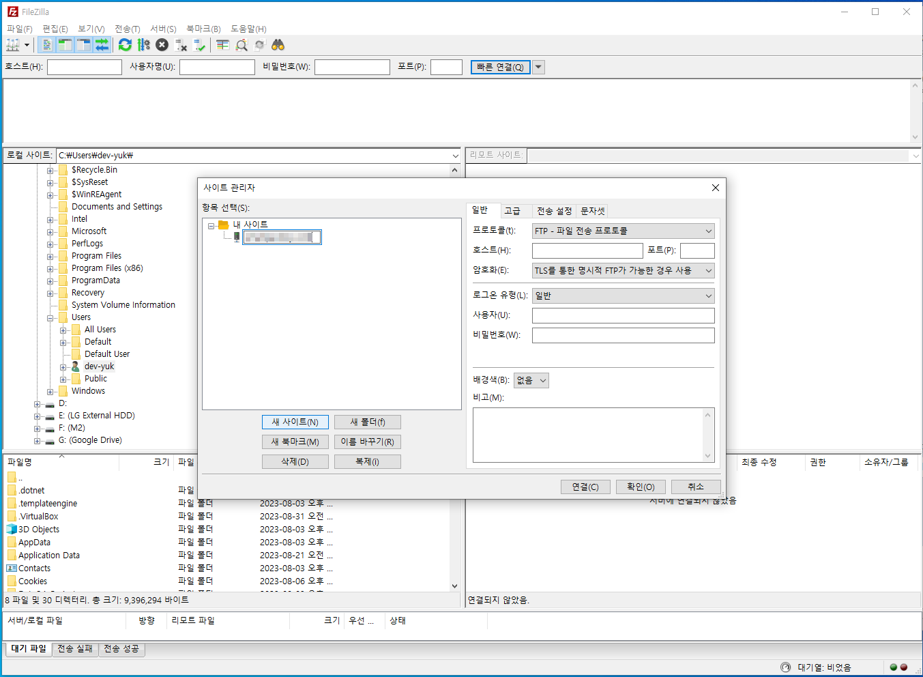Click the 새 폴더(F) button
Image resolution: width=923 pixels, height=677 pixels.
(x=368, y=422)
